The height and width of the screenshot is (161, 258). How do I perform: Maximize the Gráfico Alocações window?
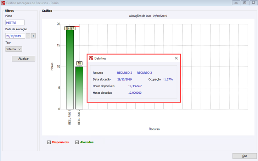click(x=245, y=3)
